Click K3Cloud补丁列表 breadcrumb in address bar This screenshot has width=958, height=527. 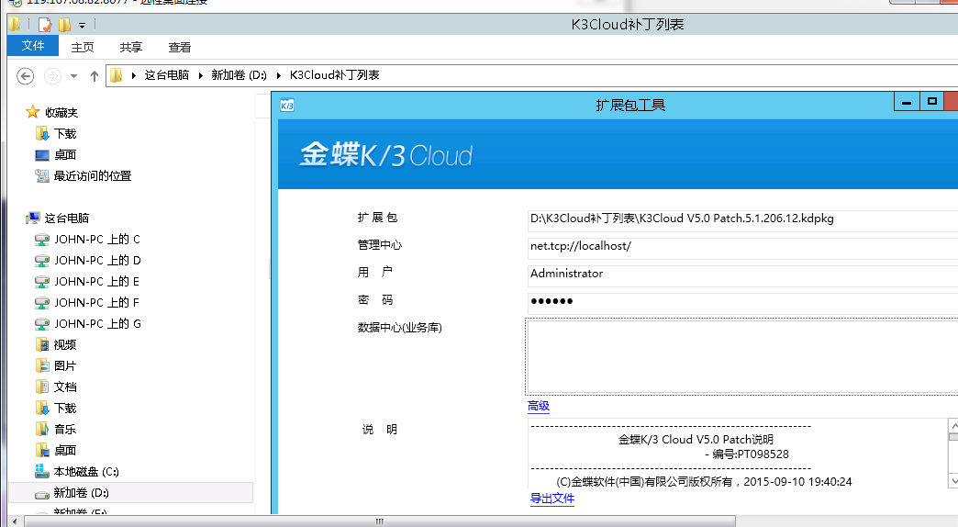pos(335,75)
